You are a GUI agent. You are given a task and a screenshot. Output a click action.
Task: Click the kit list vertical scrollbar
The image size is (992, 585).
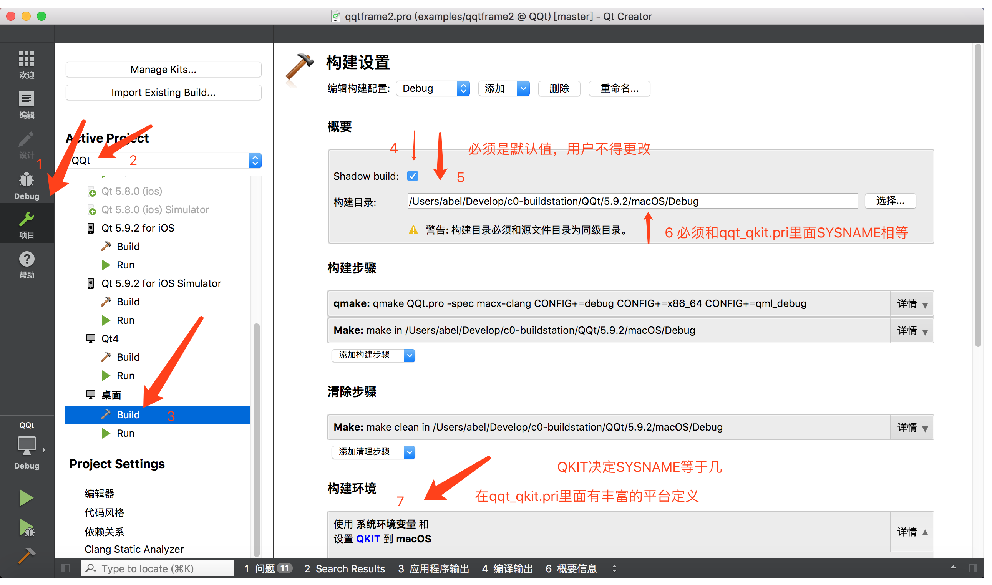[x=257, y=441]
